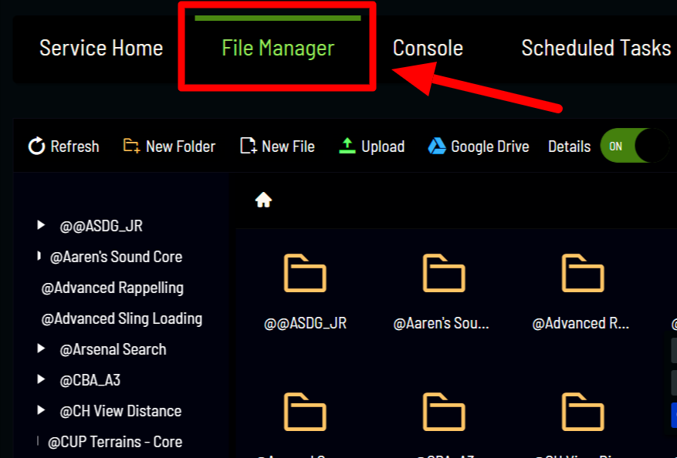The image size is (677, 458).
Task: Select @CUP Terrains - Core in tree
Action: [x=115, y=442]
